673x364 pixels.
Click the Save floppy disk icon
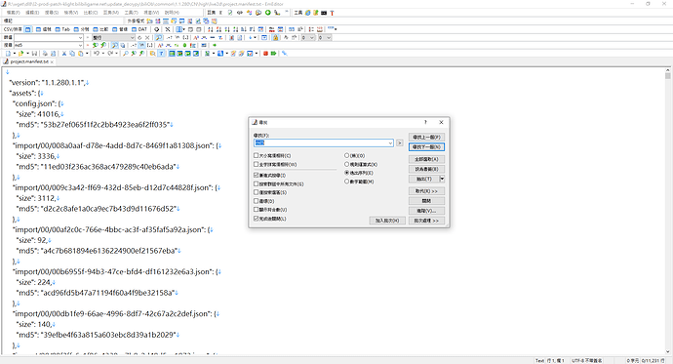tap(34, 54)
